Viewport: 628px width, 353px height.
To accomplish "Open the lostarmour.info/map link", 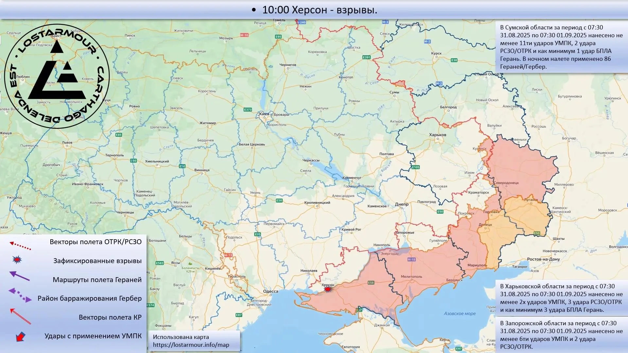I will point(191,345).
